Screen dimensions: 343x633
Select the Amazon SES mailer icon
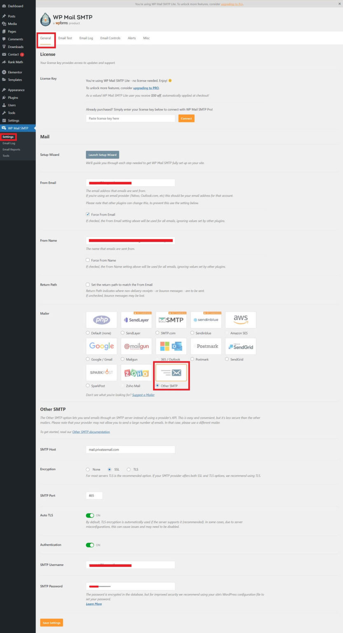240,319
